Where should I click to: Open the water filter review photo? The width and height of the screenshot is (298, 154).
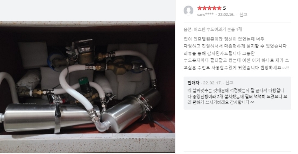pos(87,87)
